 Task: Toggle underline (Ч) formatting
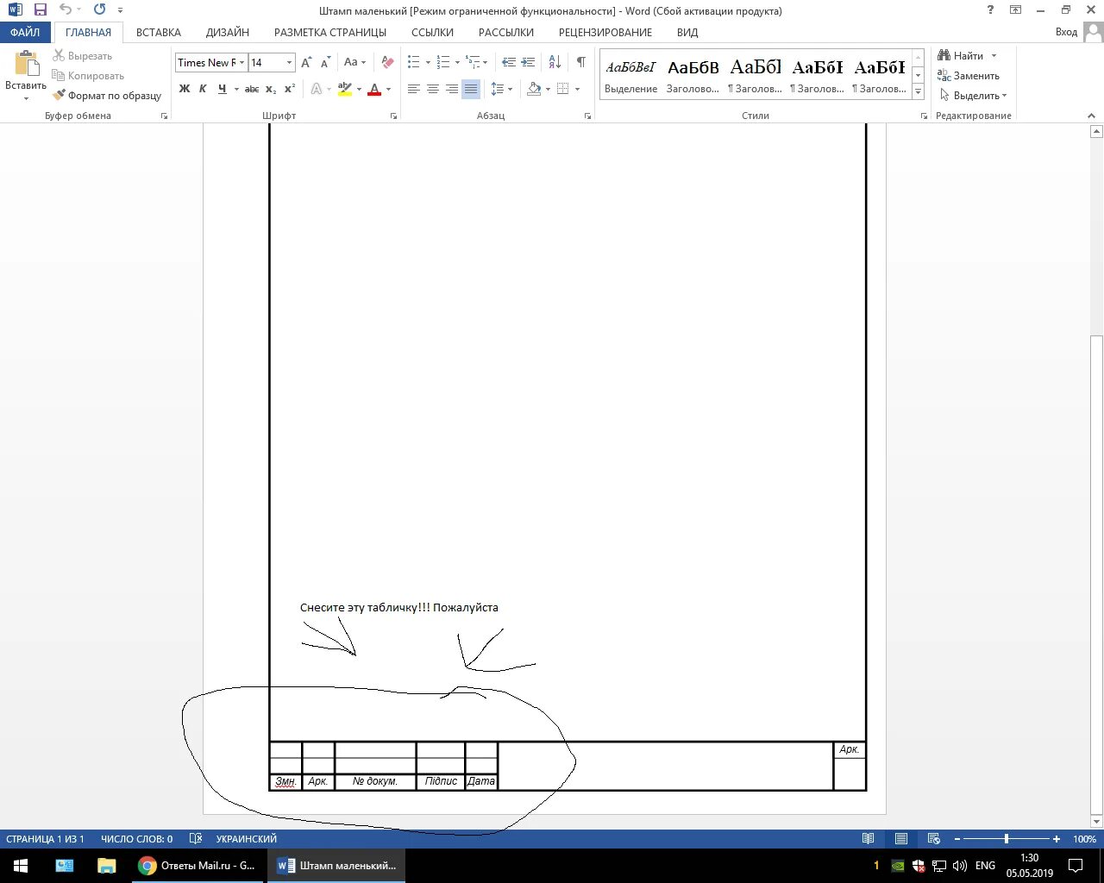pos(223,89)
